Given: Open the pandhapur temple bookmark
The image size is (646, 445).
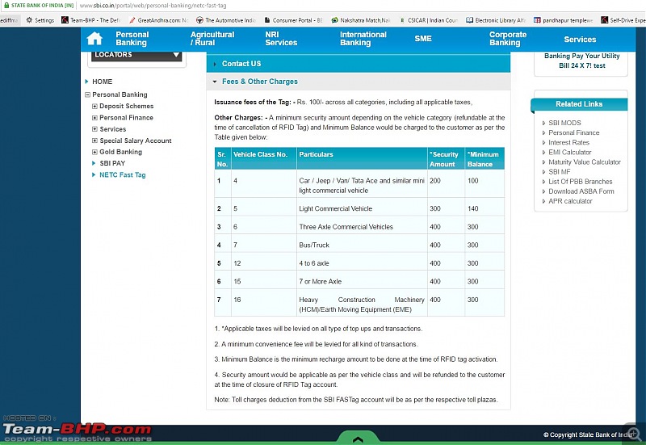Looking at the screenshot, I should pyautogui.click(x=563, y=19).
